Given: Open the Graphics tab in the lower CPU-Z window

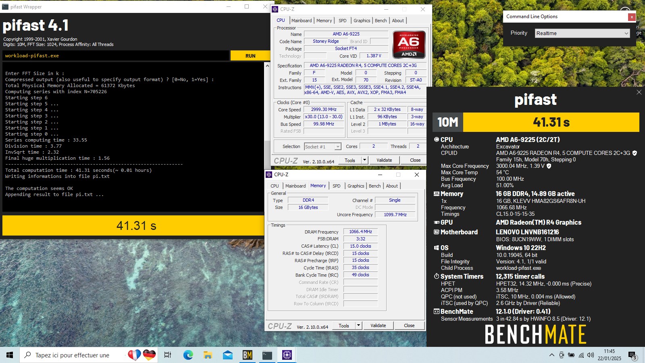Looking at the screenshot, I should pyautogui.click(x=356, y=186).
